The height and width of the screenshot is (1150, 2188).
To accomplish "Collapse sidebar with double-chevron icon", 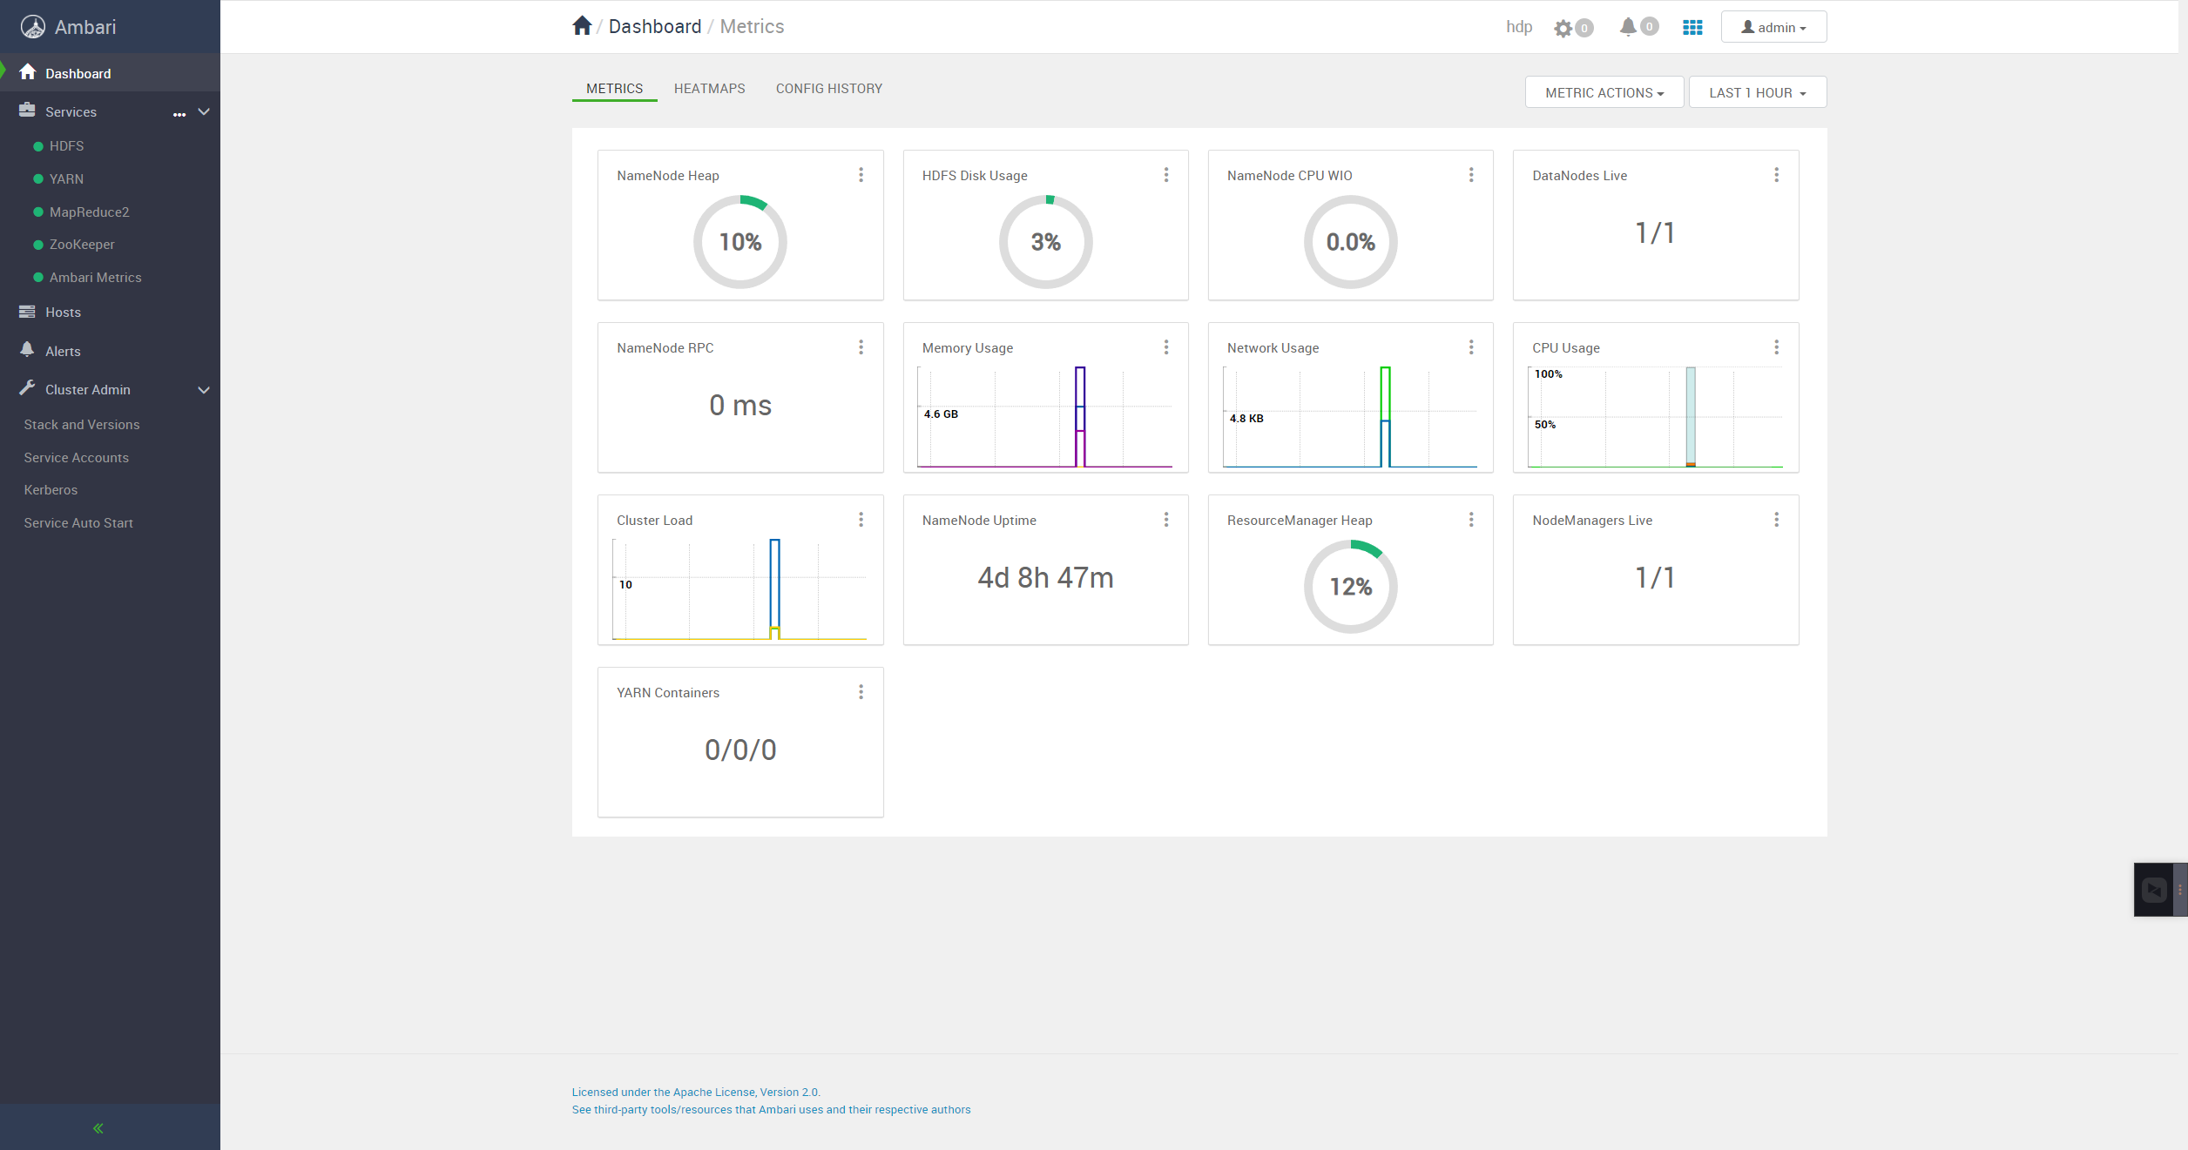I will coord(98,1128).
